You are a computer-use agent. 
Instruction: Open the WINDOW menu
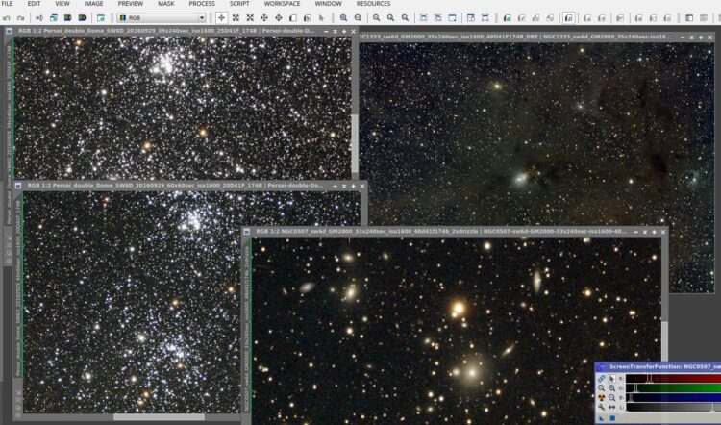tap(329, 4)
